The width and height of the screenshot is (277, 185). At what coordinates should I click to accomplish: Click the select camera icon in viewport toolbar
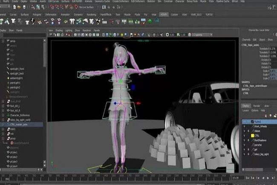[51, 35]
